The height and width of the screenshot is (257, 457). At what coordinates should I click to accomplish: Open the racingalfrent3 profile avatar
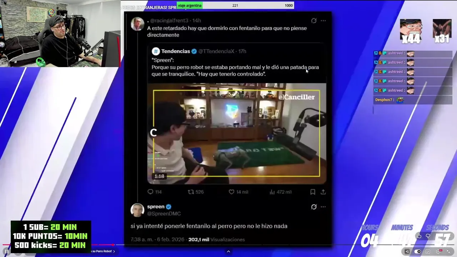(x=137, y=24)
